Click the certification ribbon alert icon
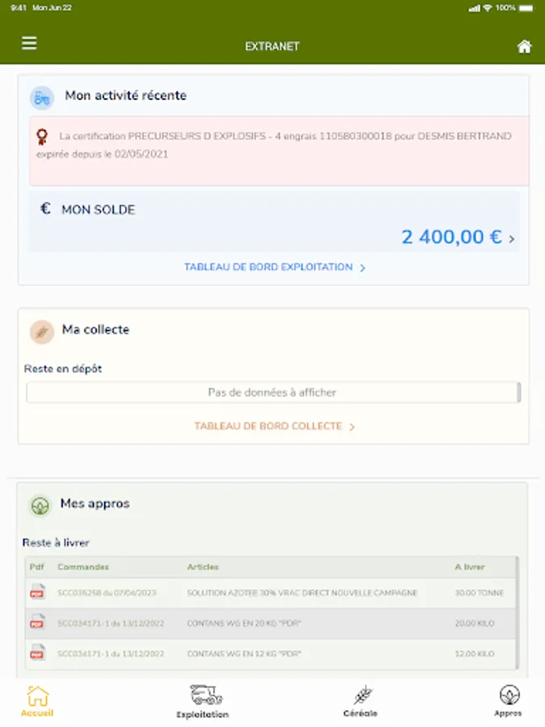Viewport: 545px width, 727px height. pos(44,136)
